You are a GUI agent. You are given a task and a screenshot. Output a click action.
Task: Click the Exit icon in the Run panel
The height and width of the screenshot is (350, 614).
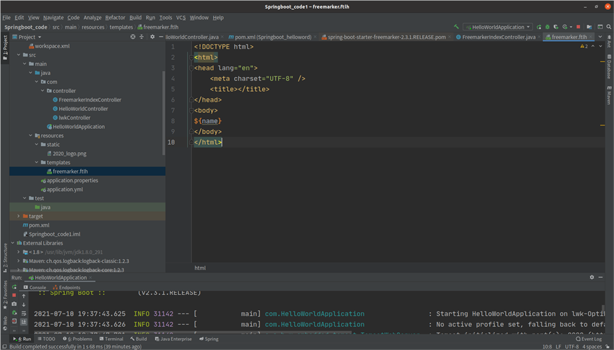14,321
